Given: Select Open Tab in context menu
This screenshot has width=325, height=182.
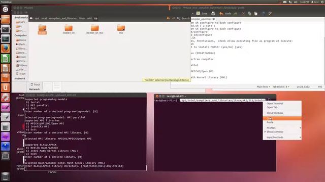Looking at the screenshot, I should [282, 107].
